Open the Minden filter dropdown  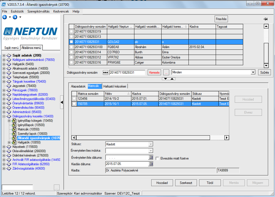coord(253,72)
